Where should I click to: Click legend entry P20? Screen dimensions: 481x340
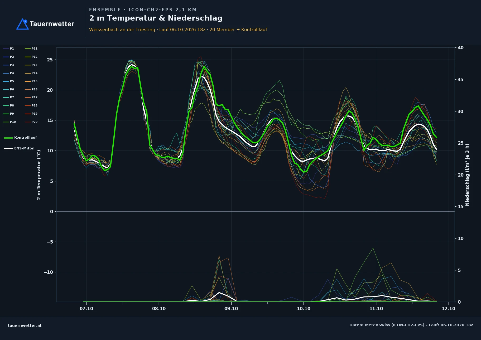(x=31, y=122)
